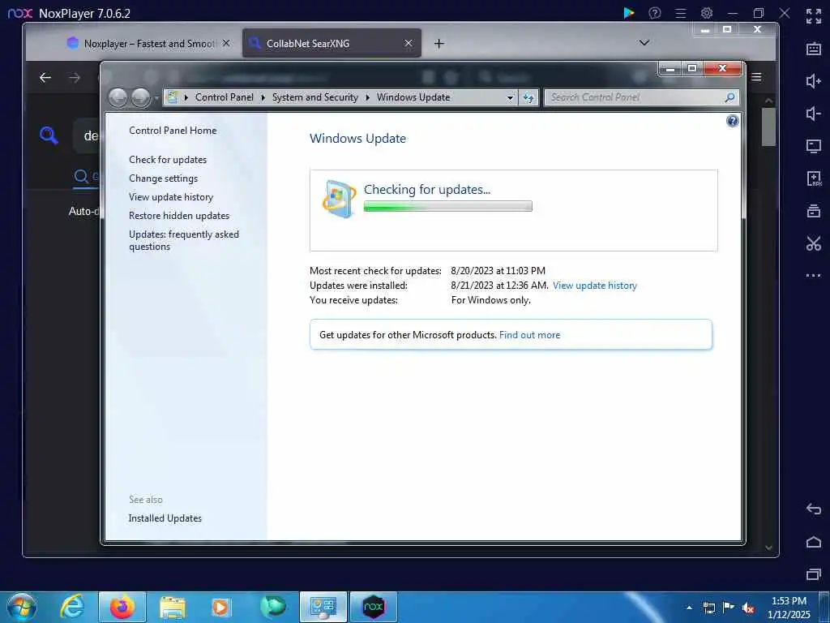Click the muted volume tray icon
Image resolution: width=830 pixels, height=623 pixels.
click(748, 608)
